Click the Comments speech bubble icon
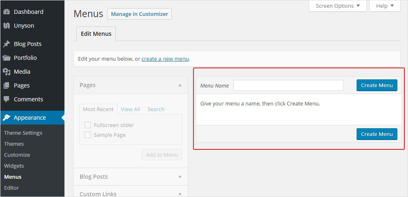 [7, 99]
